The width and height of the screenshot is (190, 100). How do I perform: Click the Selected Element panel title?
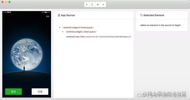click(x=154, y=15)
